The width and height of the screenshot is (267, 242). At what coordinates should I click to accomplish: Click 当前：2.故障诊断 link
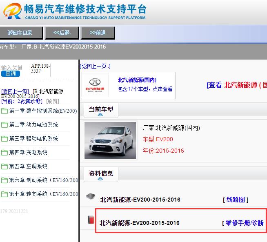coord(22,101)
